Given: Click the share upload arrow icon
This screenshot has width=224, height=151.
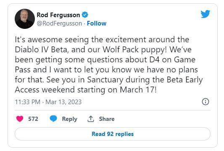Looking at the screenshot, I should (91, 119).
